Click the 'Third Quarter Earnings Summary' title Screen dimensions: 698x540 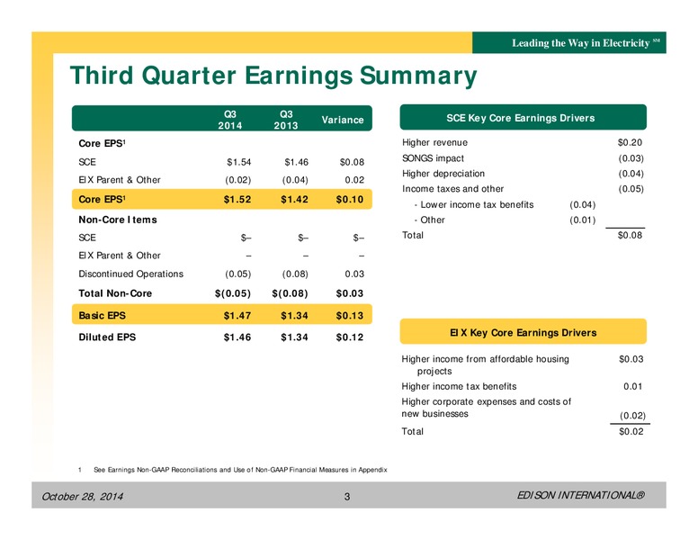pyautogui.click(x=273, y=76)
